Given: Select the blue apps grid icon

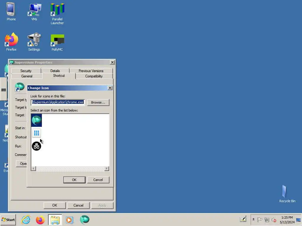Looking at the screenshot, I should [x=36, y=133].
